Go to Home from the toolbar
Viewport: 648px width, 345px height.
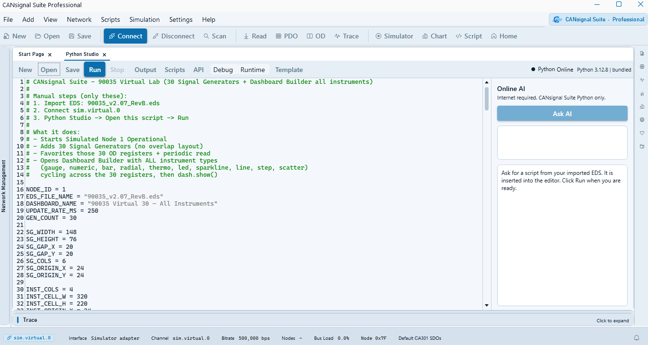point(504,36)
